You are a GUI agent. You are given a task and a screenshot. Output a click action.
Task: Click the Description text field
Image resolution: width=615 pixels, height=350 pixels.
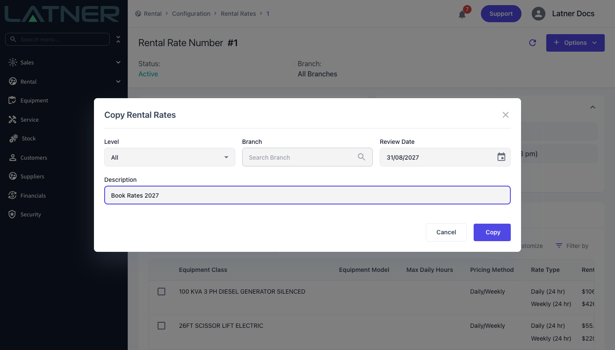coord(307,195)
